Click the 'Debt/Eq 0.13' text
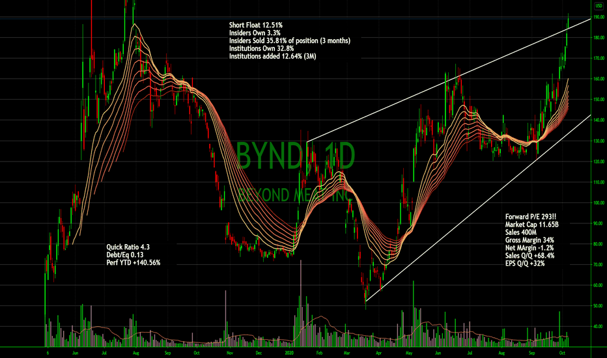Image resolution: width=607 pixels, height=358 pixels. point(124,255)
